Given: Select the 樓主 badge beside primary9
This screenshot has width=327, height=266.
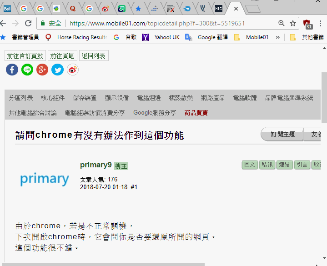Looking at the screenshot, I should point(121,166).
